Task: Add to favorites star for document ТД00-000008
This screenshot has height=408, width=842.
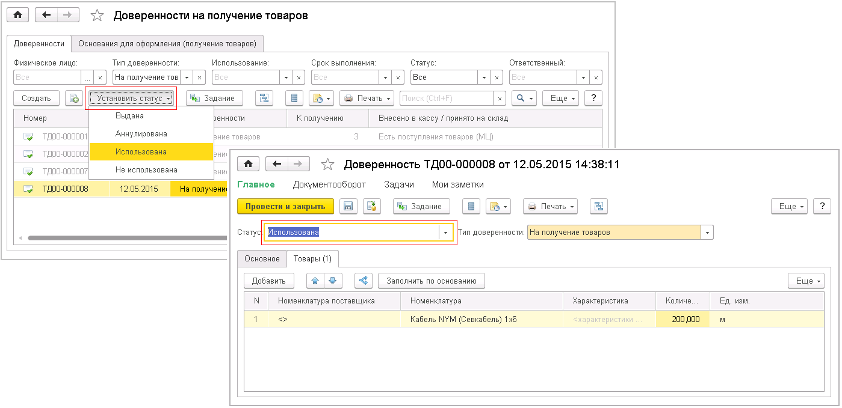Action: click(327, 164)
